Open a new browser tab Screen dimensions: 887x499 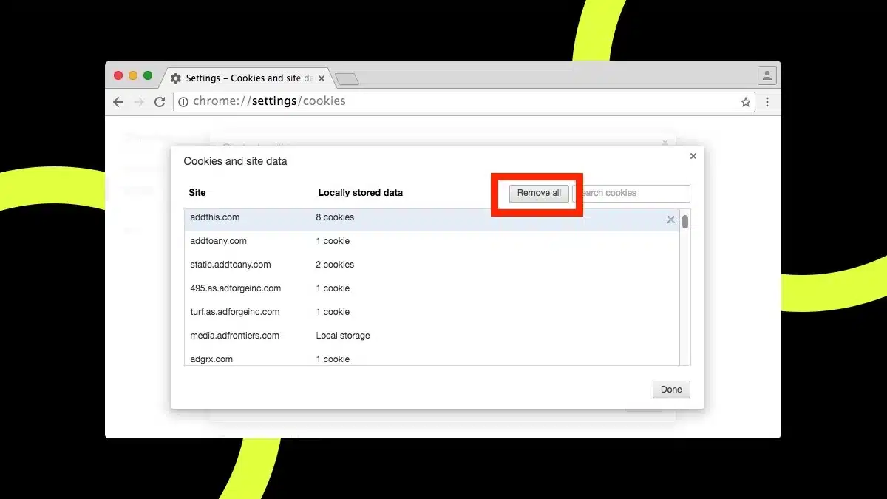344,78
